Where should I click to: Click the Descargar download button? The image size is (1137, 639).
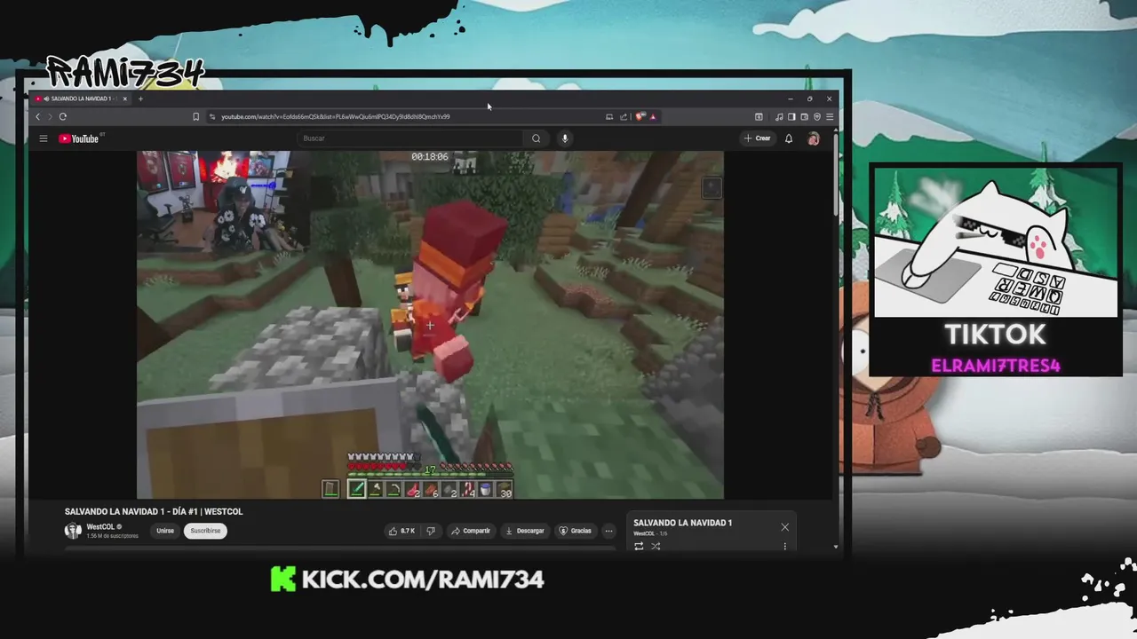coord(525,531)
